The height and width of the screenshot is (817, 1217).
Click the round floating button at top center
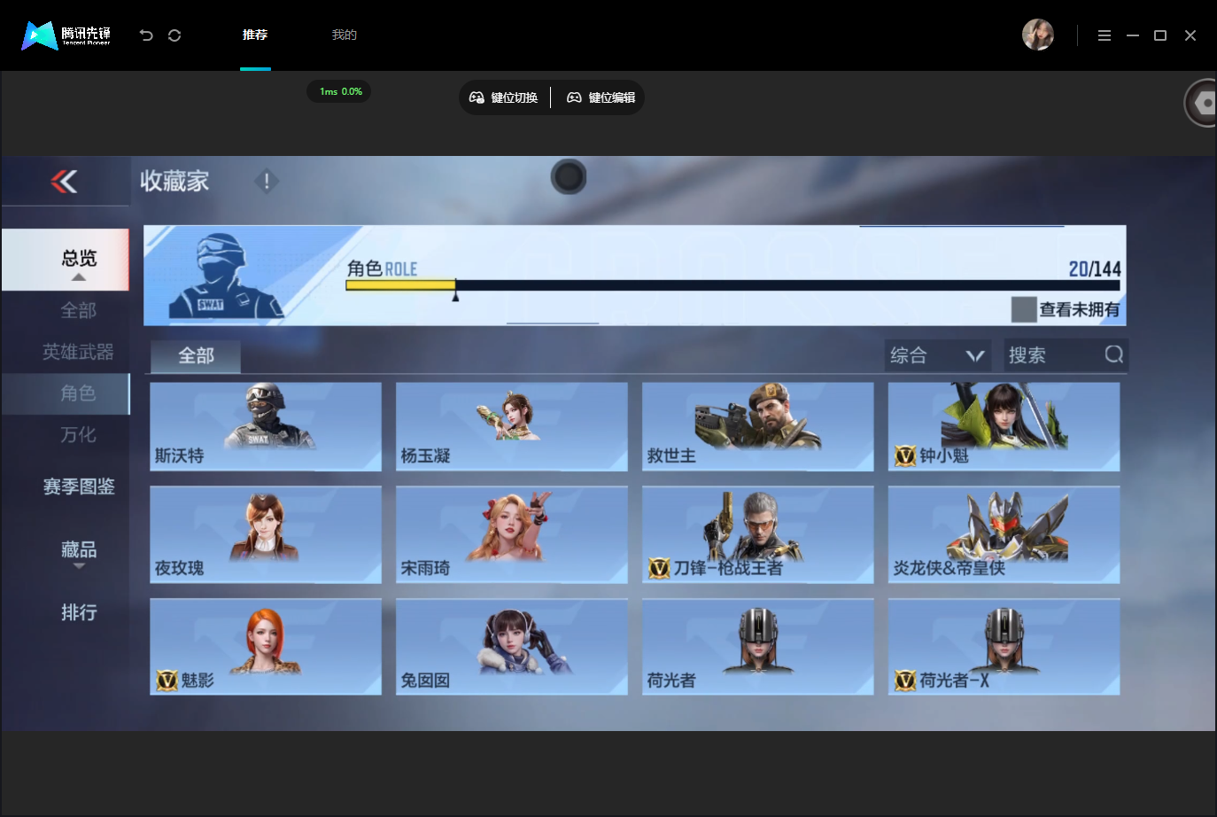[569, 177]
